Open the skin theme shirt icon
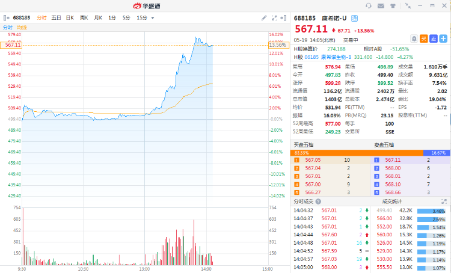451x273 pixels. click(393, 6)
